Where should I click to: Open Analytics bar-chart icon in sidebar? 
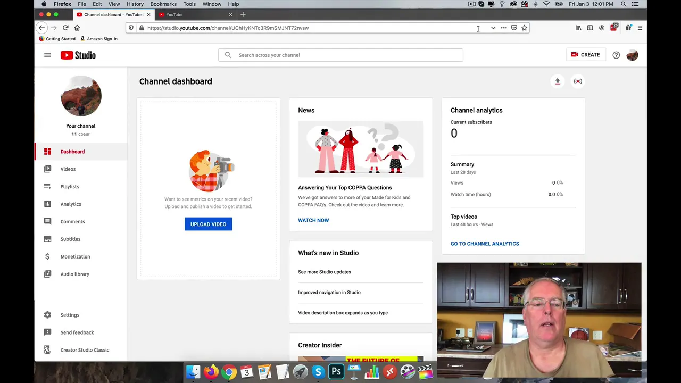[47, 204]
